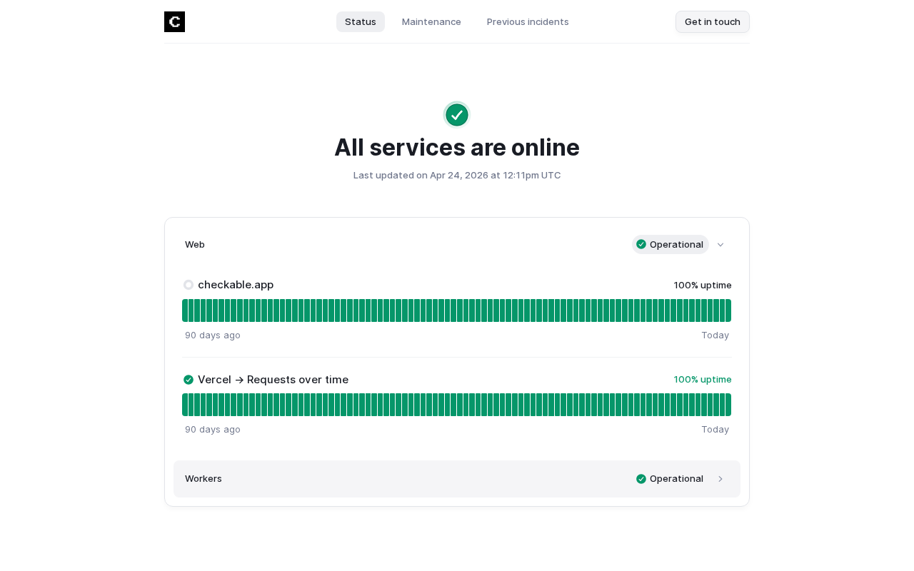
Task: Expand the Workers section chevron
Action: point(720,479)
